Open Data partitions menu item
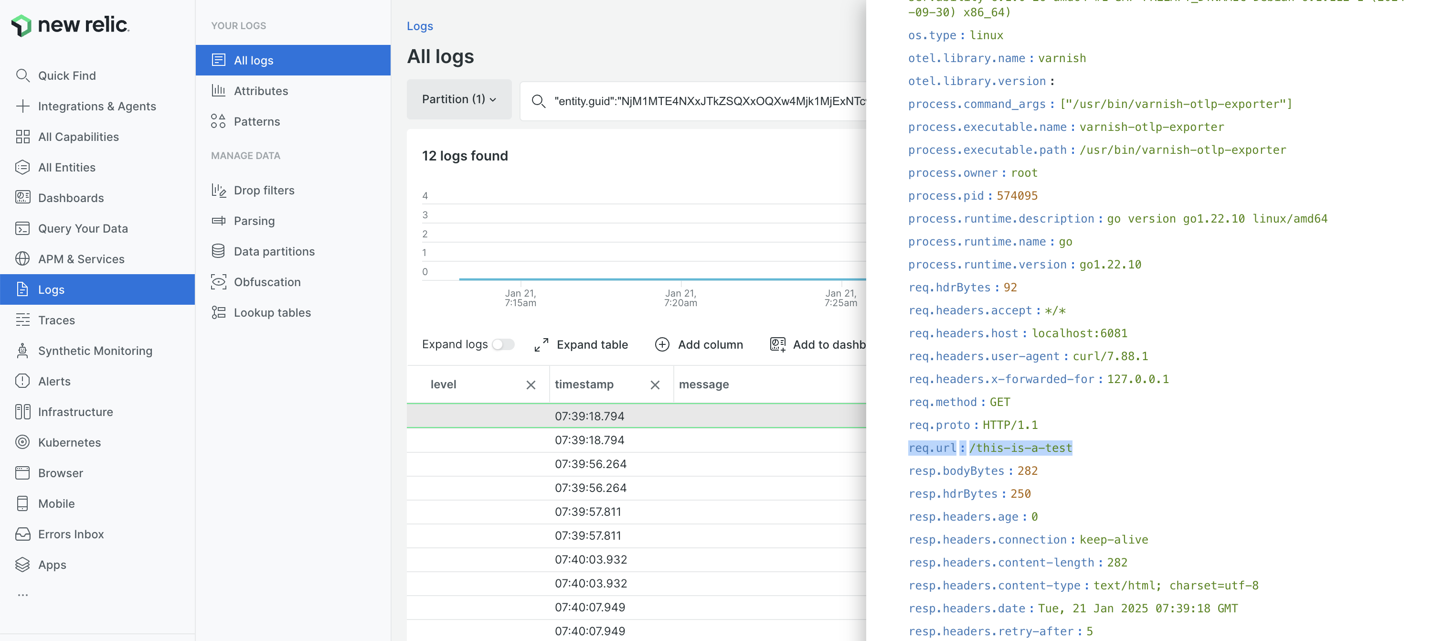 [274, 250]
